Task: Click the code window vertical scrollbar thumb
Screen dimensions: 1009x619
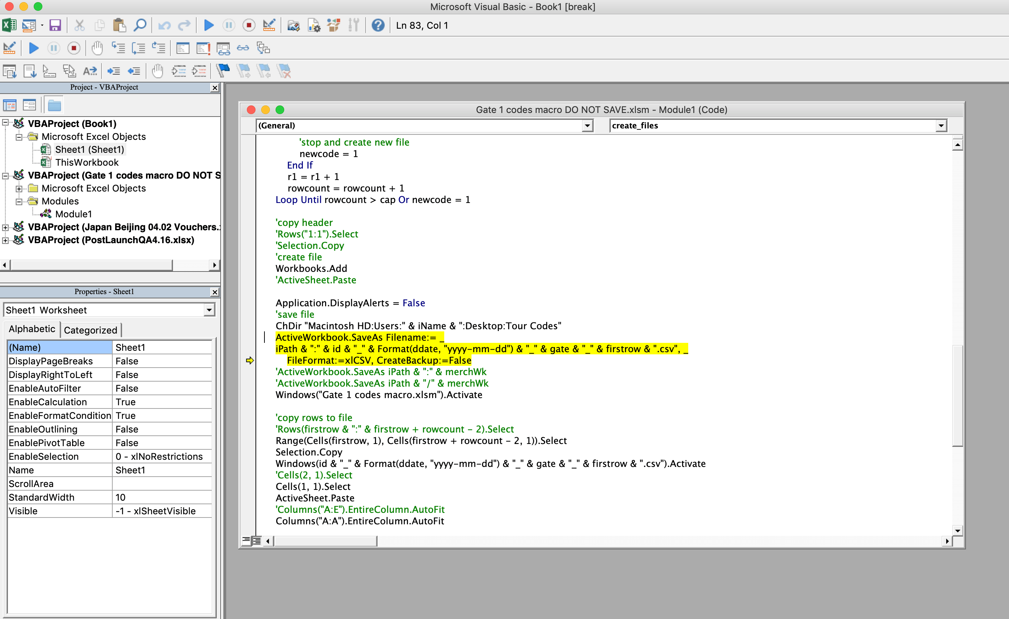Action: pyautogui.click(x=957, y=395)
